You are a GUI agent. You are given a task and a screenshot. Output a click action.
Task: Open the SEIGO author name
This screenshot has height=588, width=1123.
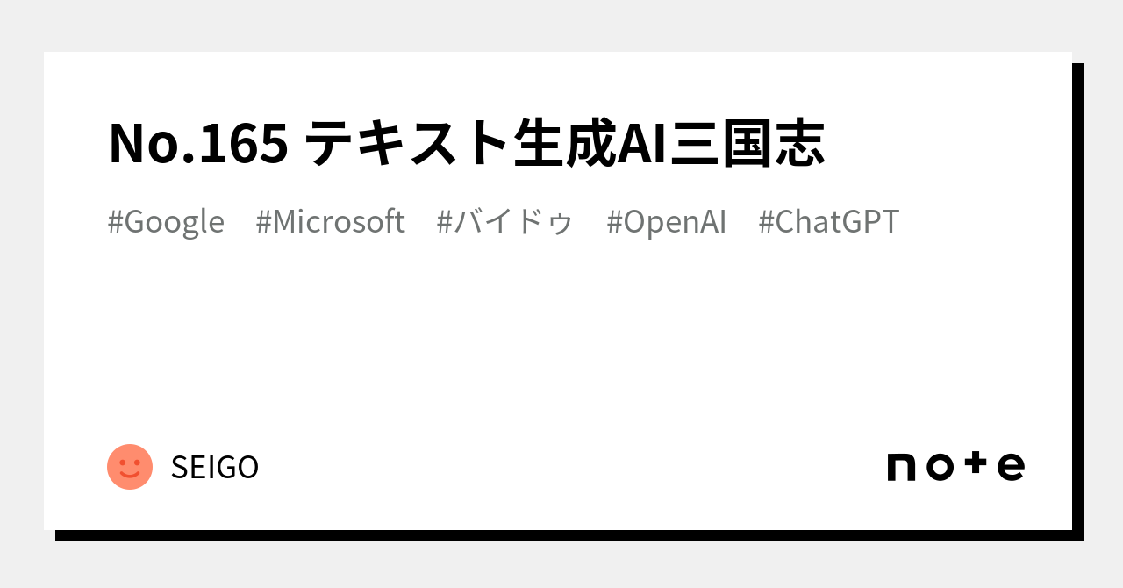215,468
